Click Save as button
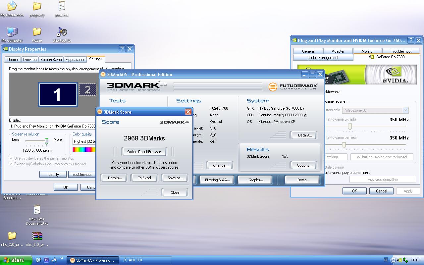 coord(175,178)
